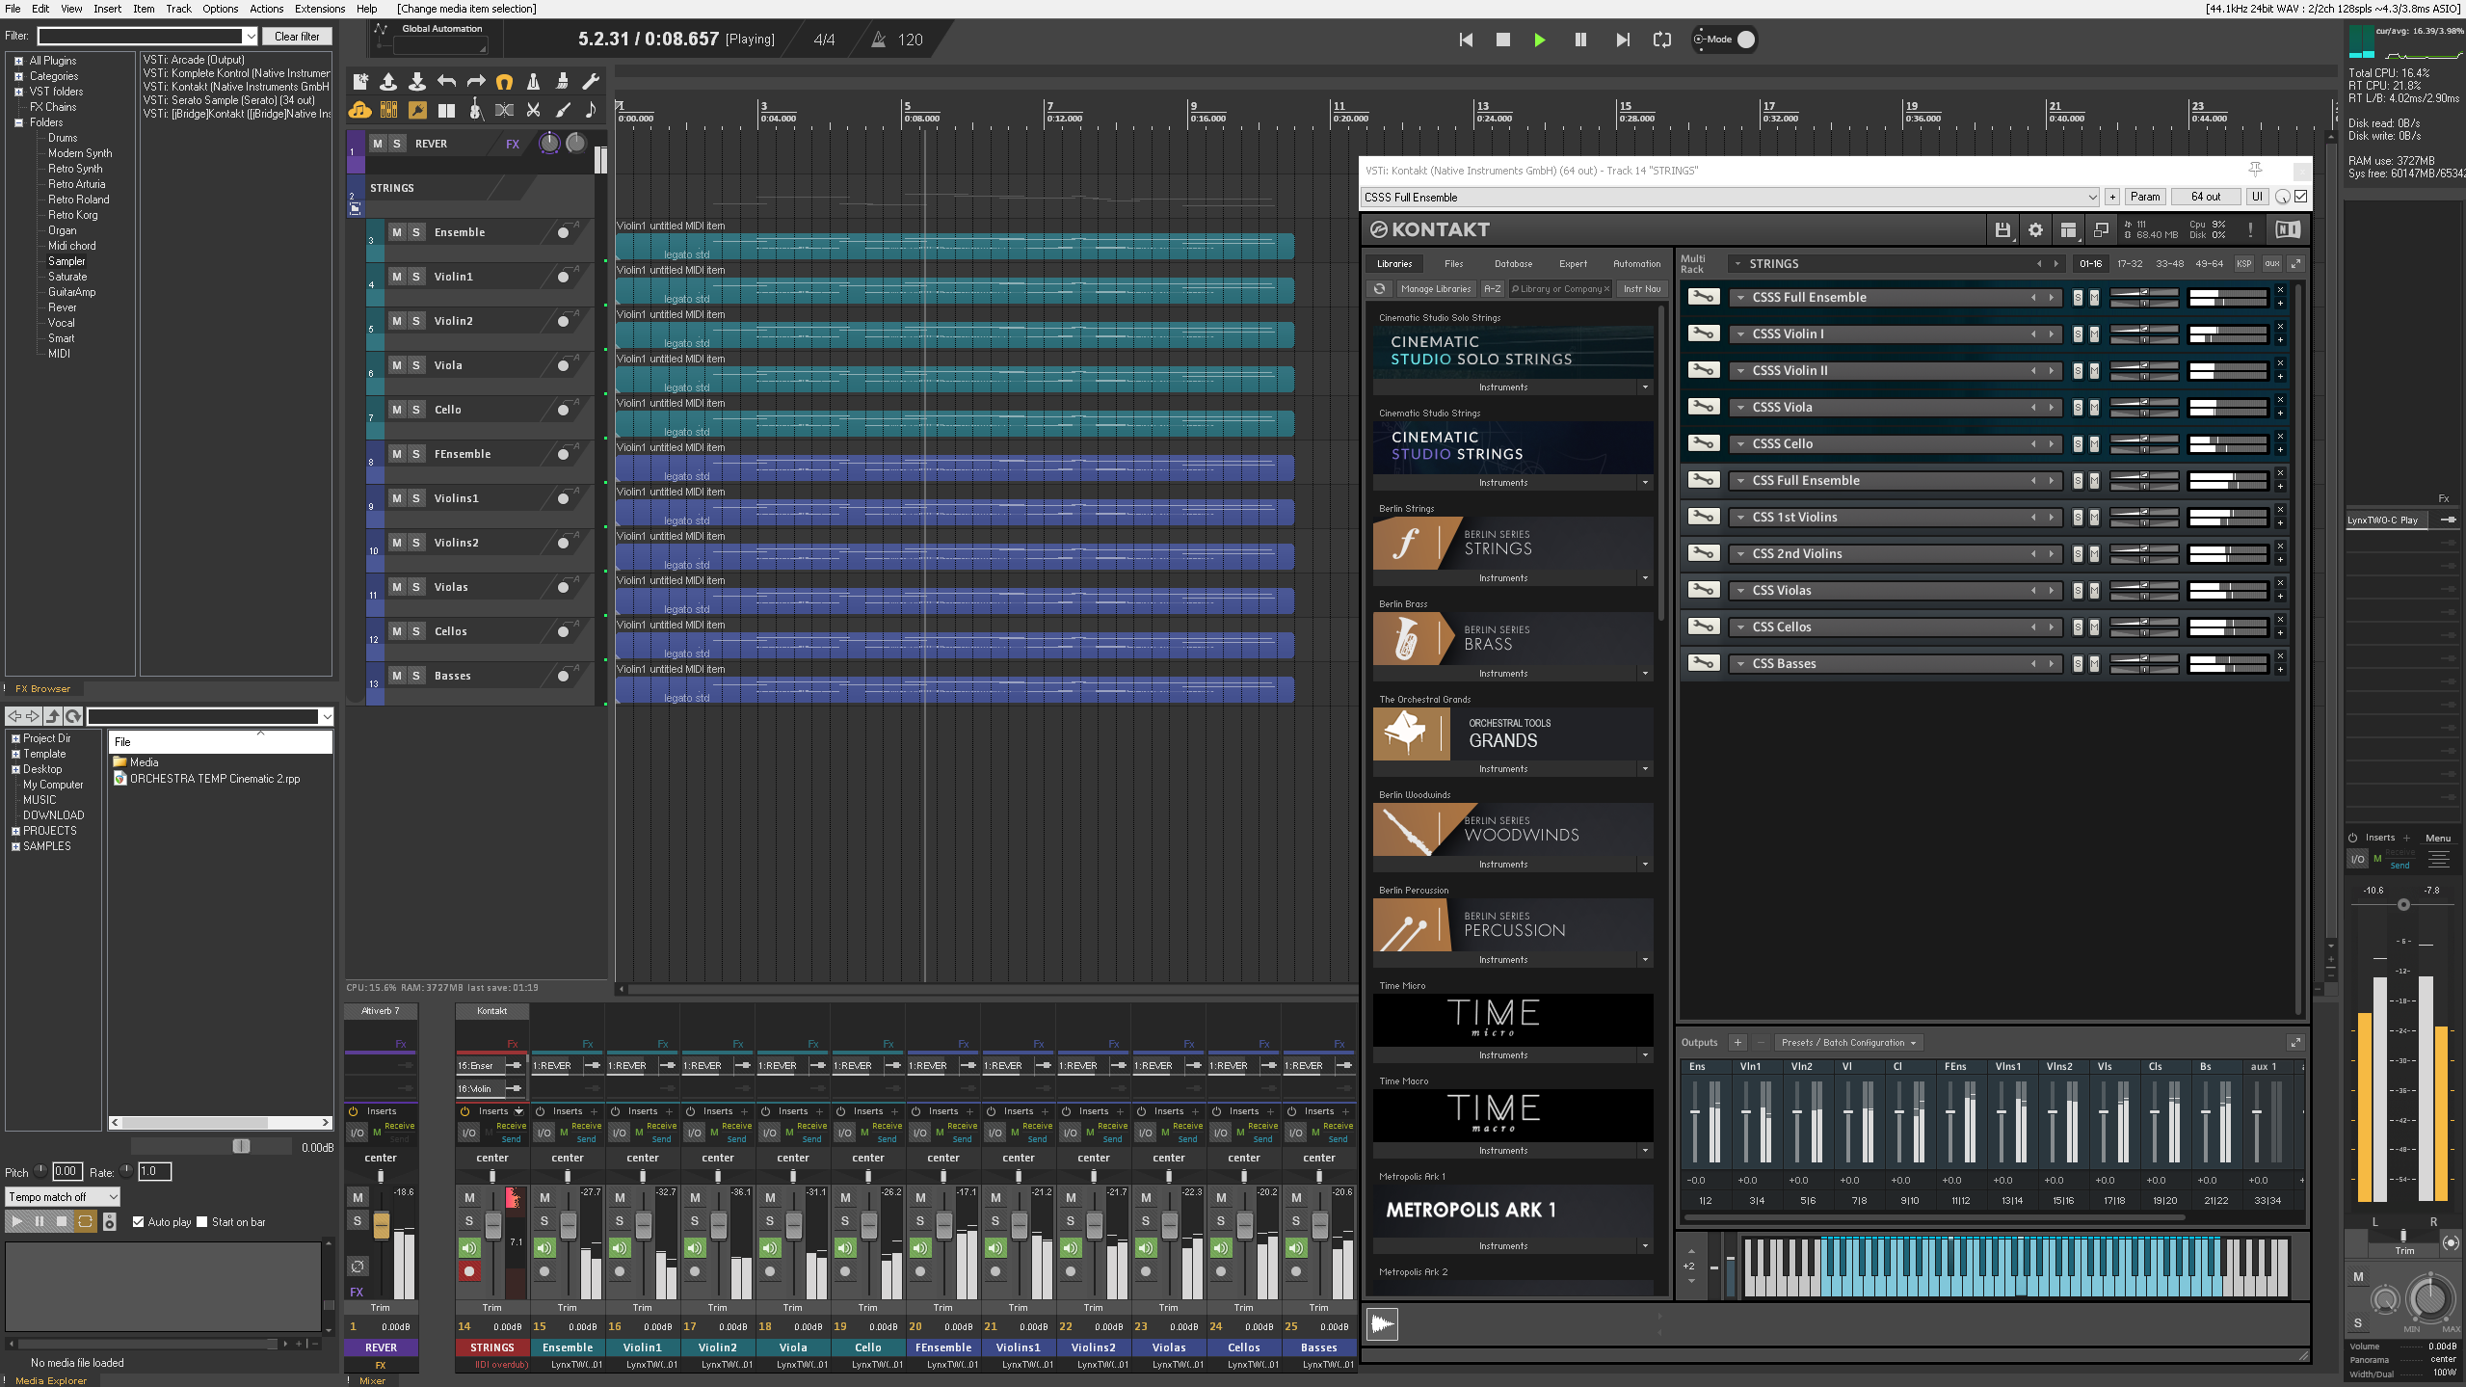This screenshot has height=1387, width=2466.
Task: Click the Clear filter button
Action: coord(296,37)
